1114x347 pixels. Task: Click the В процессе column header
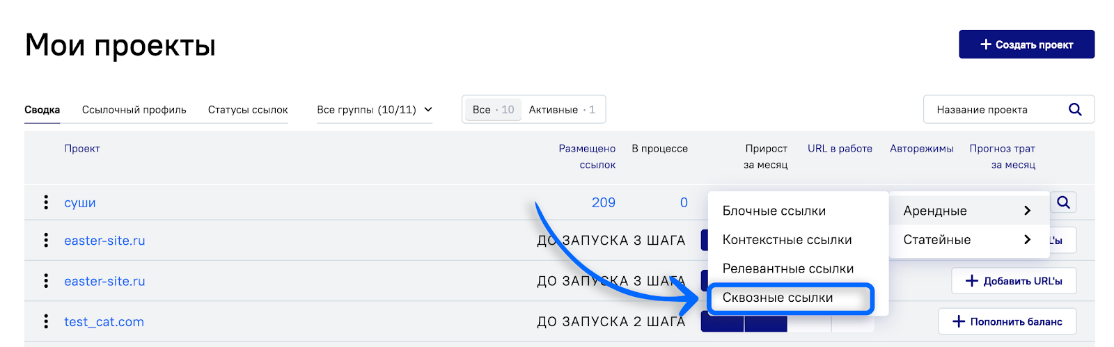(x=660, y=149)
